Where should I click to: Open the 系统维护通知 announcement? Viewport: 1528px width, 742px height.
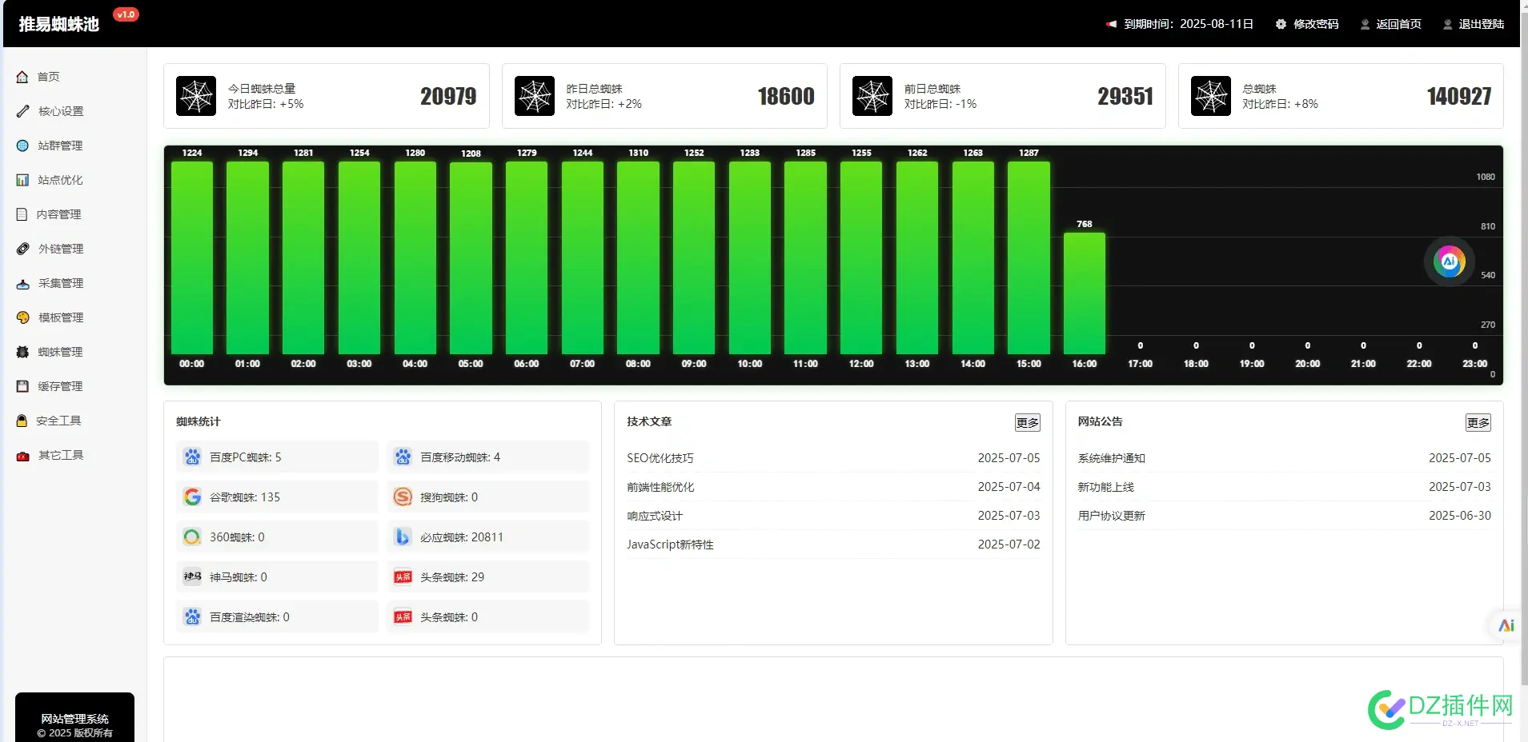tap(1111, 458)
